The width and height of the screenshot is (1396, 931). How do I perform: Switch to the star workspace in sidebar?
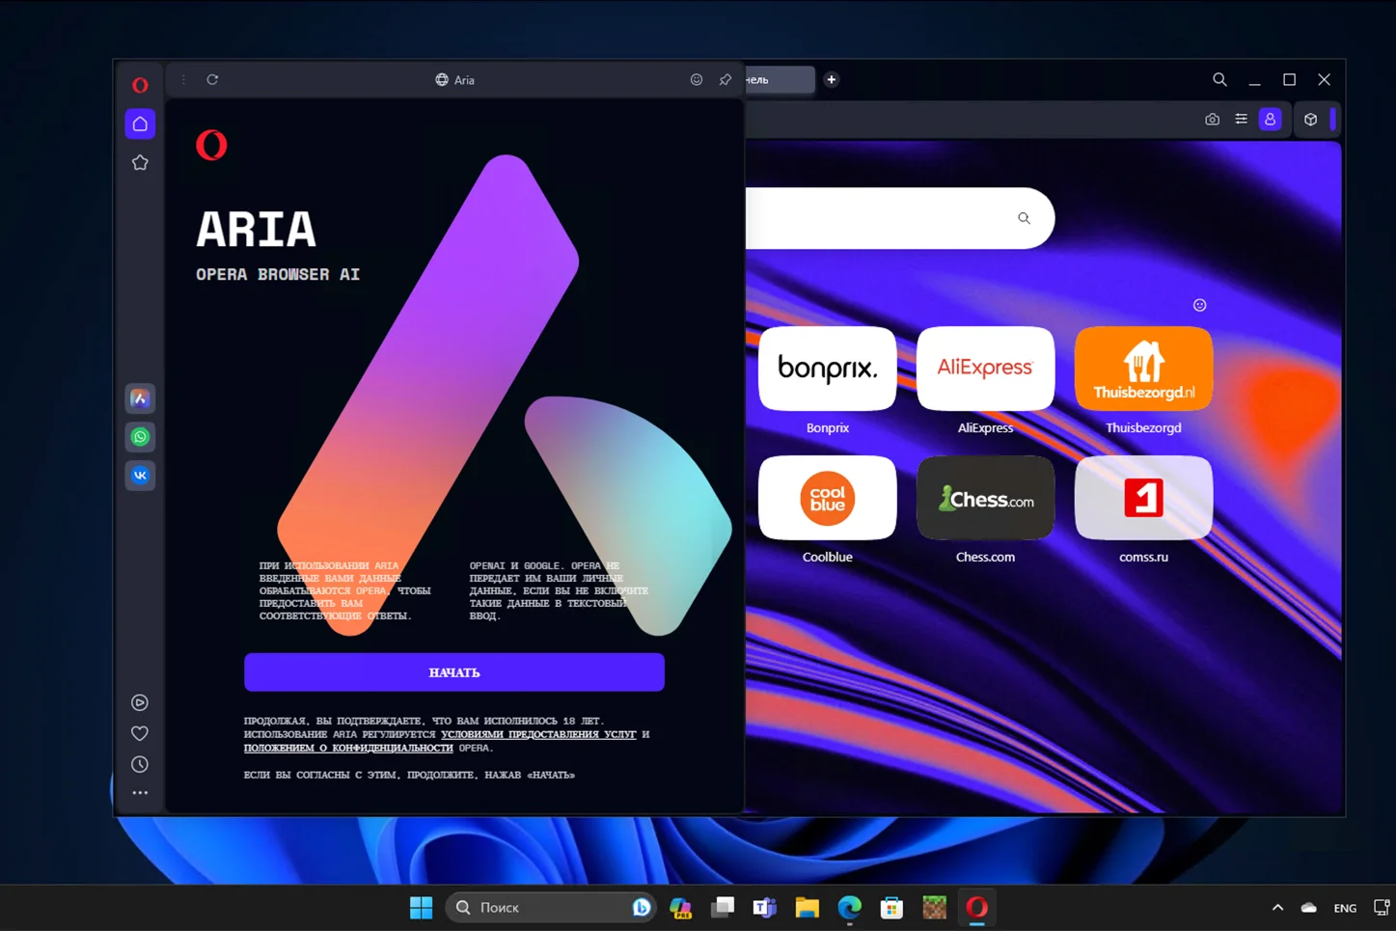coord(140,163)
